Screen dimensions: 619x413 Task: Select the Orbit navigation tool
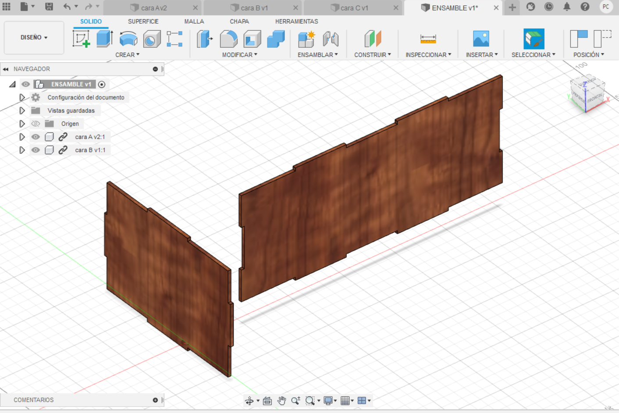coord(249,401)
